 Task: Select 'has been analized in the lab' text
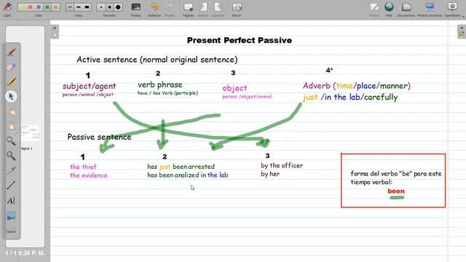point(188,175)
